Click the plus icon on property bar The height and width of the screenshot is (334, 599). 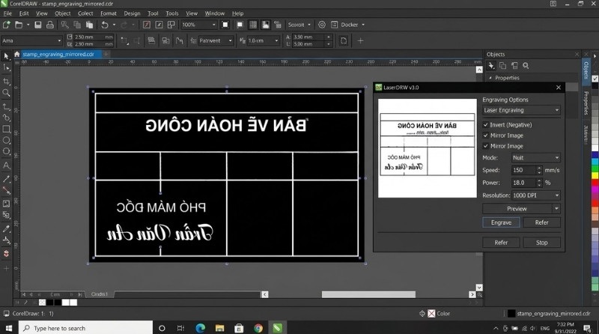[x=360, y=40]
